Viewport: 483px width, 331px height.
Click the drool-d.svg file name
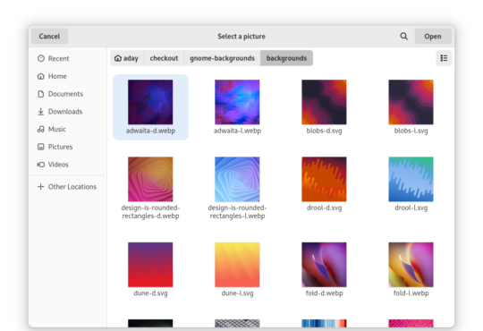pyautogui.click(x=324, y=208)
